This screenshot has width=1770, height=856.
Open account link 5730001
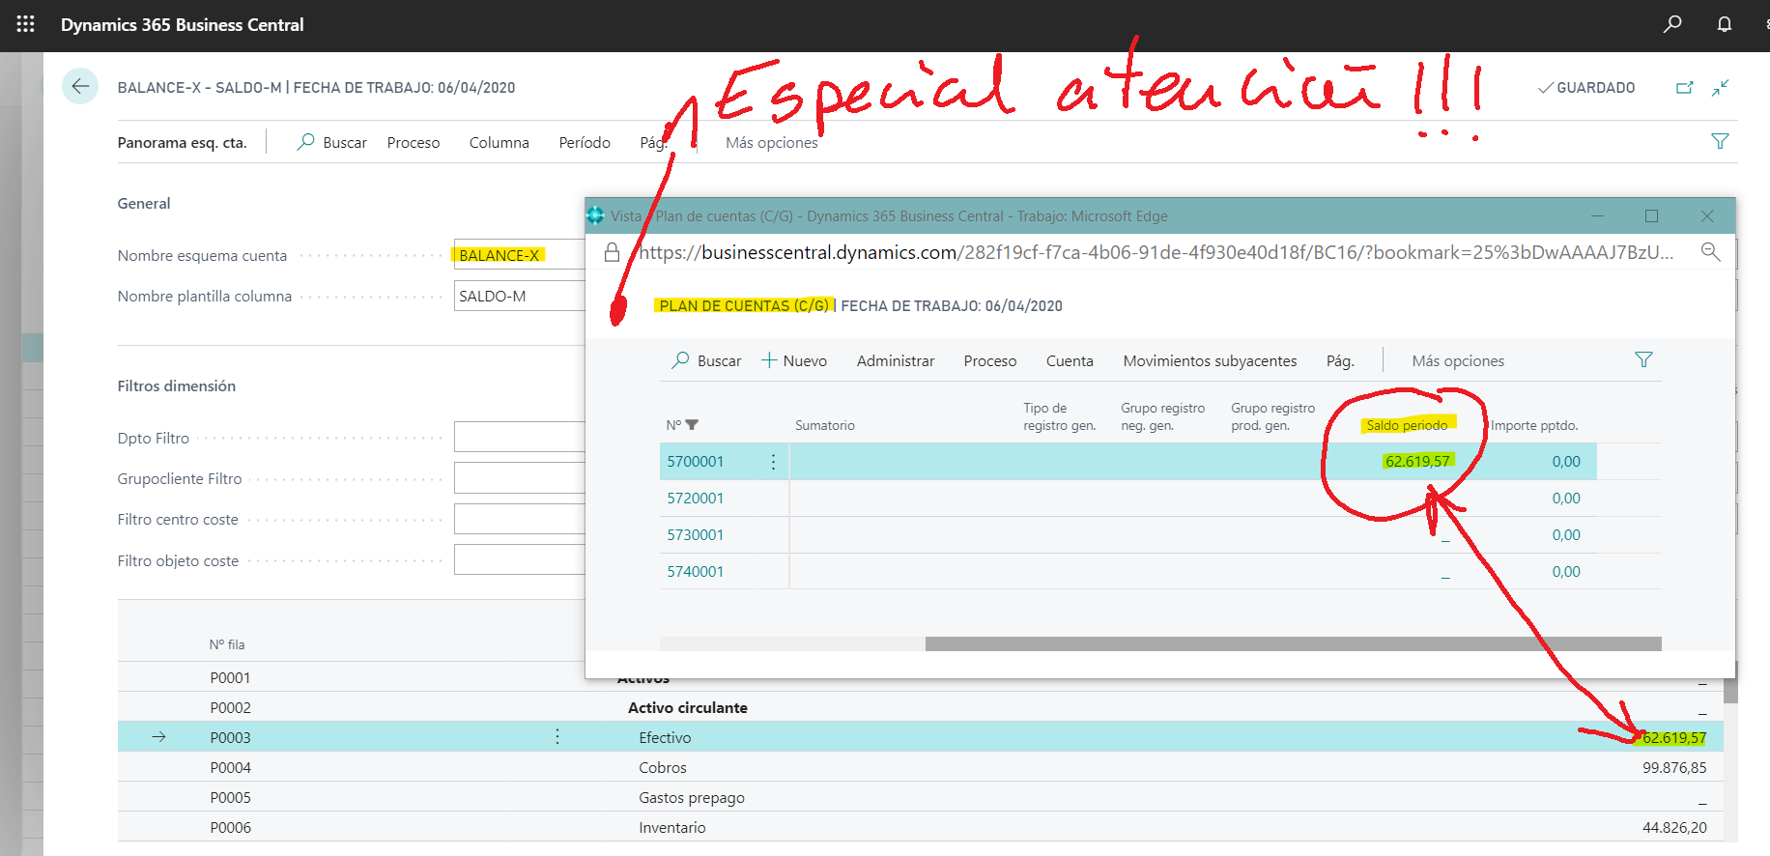tap(695, 535)
